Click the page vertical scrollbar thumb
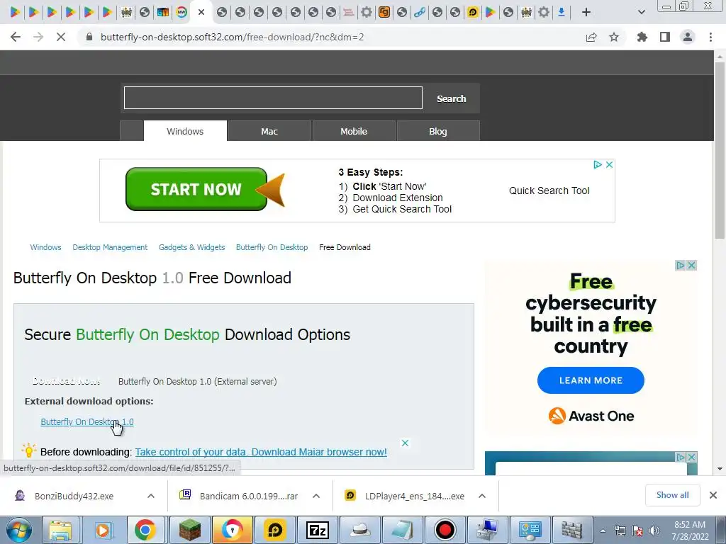Image resolution: width=726 pixels, height=544 pixels. (720, 151)
